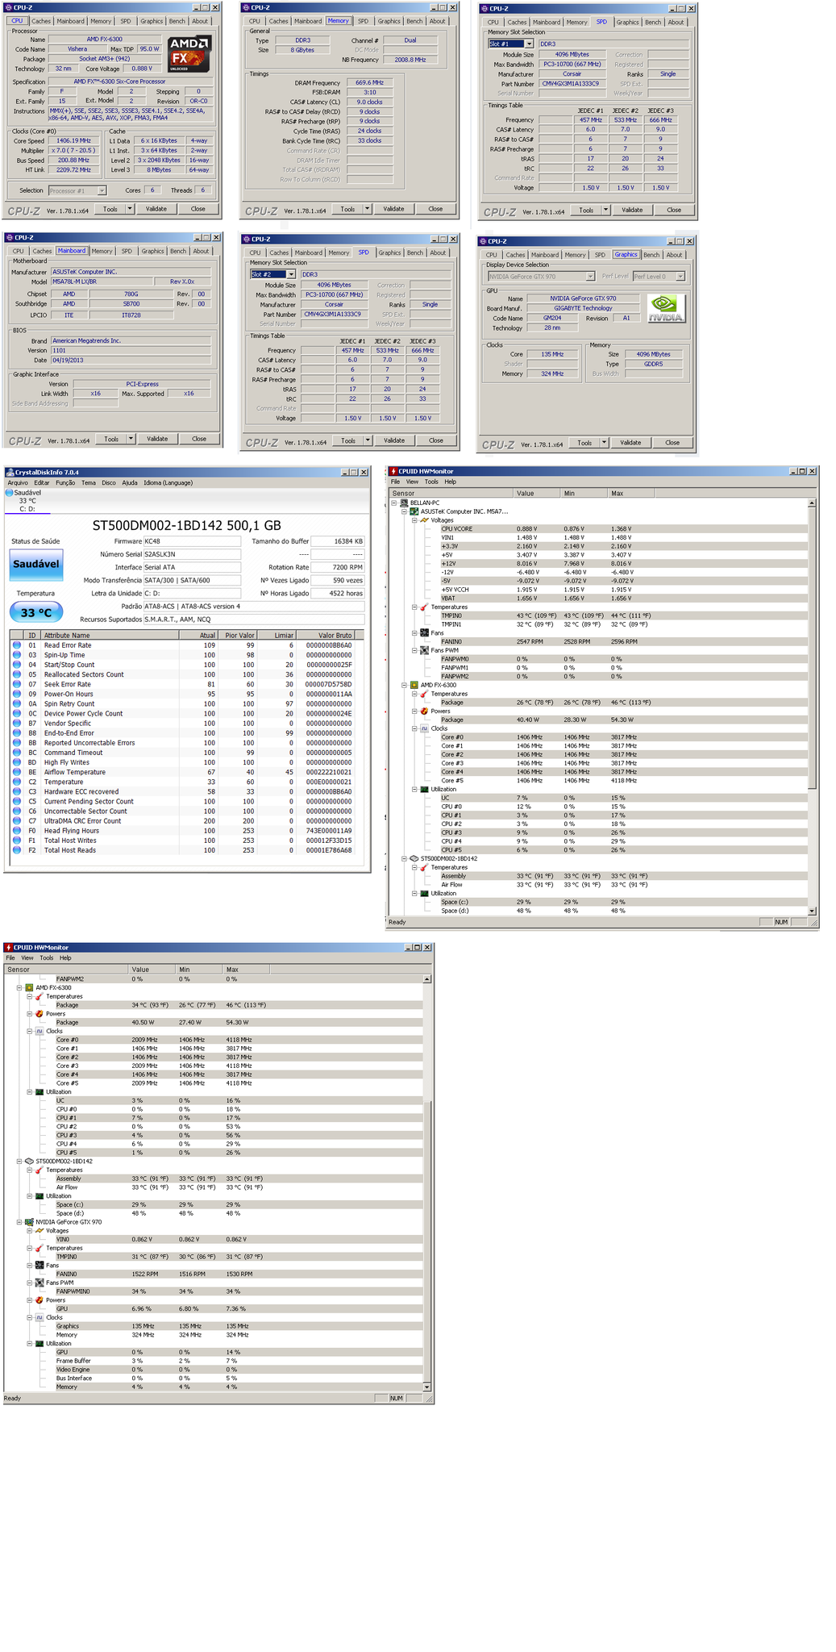Screen dimensions: 836x1652
Task: Switch to About tab in CPU-Z Memory window
Action: (437, 21)
